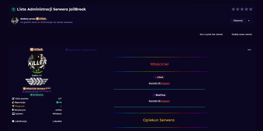Open the [Steam] link under BlueFixus
263x131 pixels.
point(165,101)
